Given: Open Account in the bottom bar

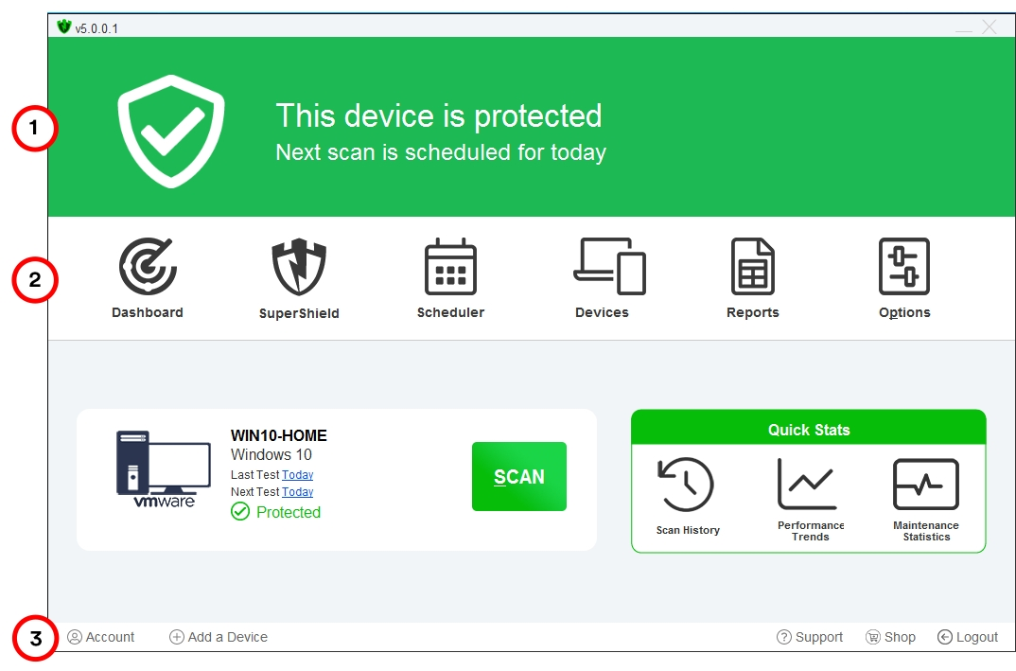Looking at the screenshot, I should tap(101, 637).
